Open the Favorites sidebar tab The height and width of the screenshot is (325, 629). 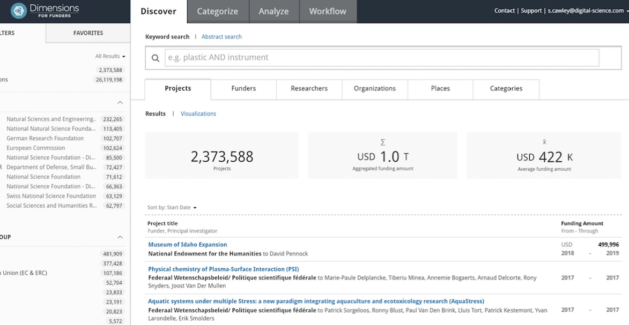click(88, 33)
